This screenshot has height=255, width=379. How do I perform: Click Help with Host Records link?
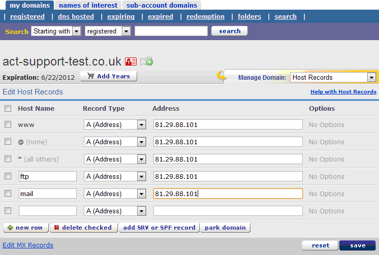pos(343,92)
